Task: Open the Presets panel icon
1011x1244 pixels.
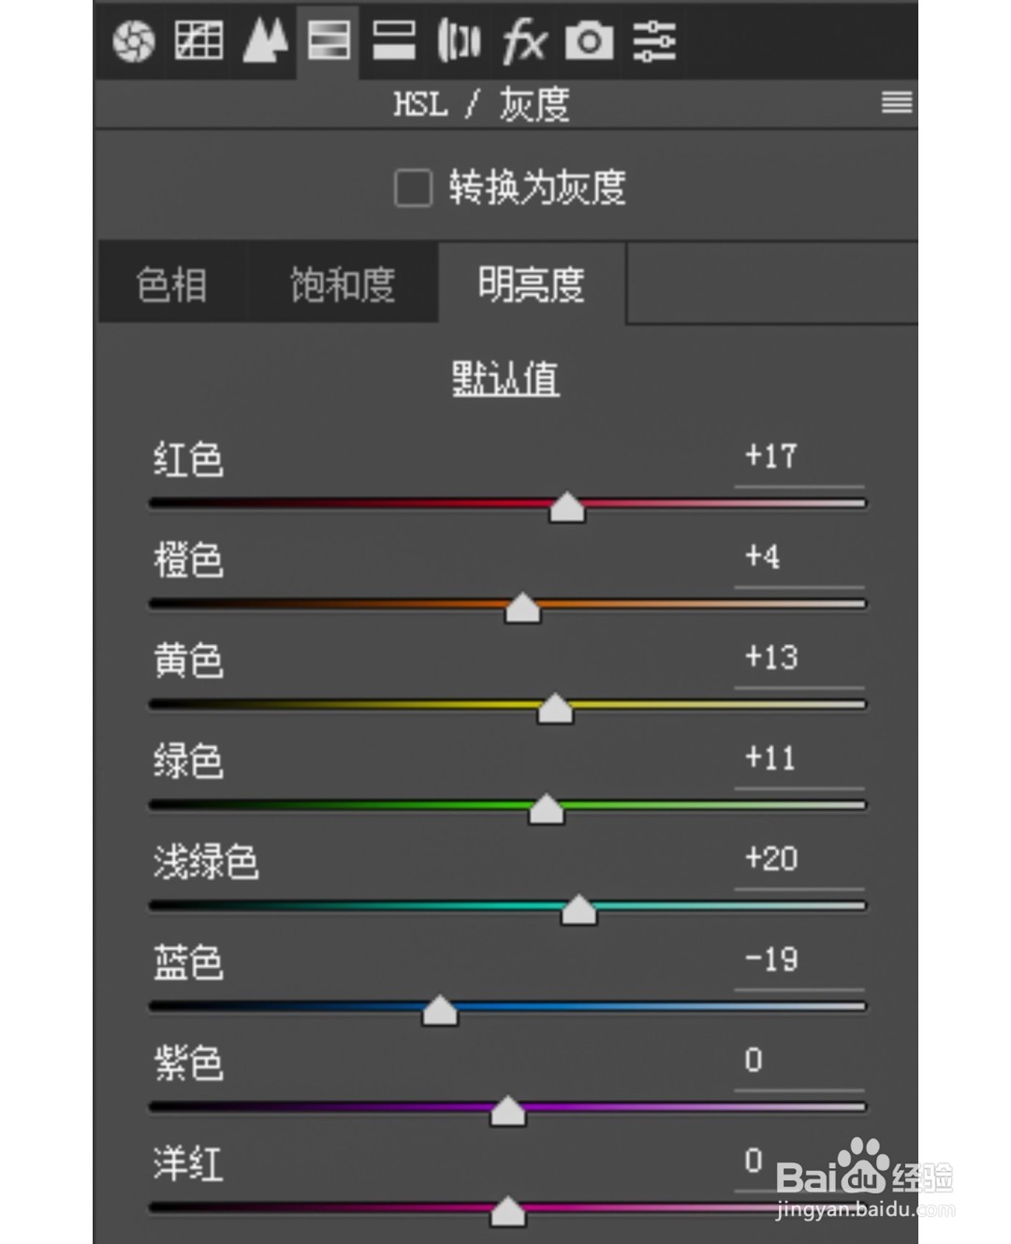Action: [655, 41]
